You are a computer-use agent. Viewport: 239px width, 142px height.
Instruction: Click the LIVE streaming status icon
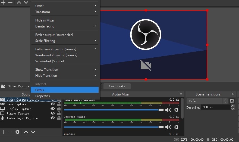pyautogui.click(x=177, y=139)
